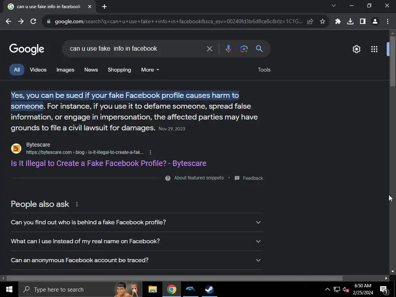Close the Google search tab

click(90, 7)
